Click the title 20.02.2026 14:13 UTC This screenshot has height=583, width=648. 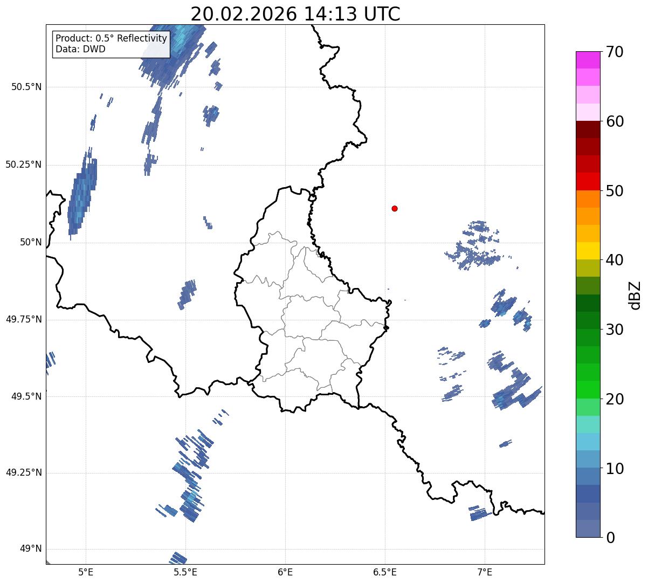295,13
